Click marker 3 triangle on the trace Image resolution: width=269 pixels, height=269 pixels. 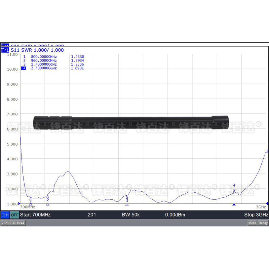pyautogui.click(x=127, y=197)
